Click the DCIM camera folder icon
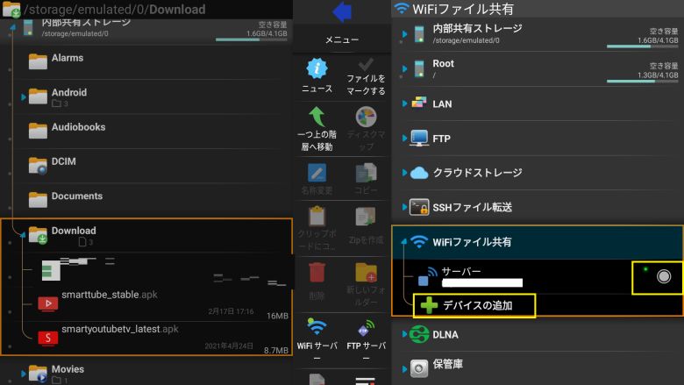684x385 pixels. pos(38,166)
